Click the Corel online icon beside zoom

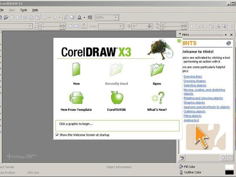point(90,17)
